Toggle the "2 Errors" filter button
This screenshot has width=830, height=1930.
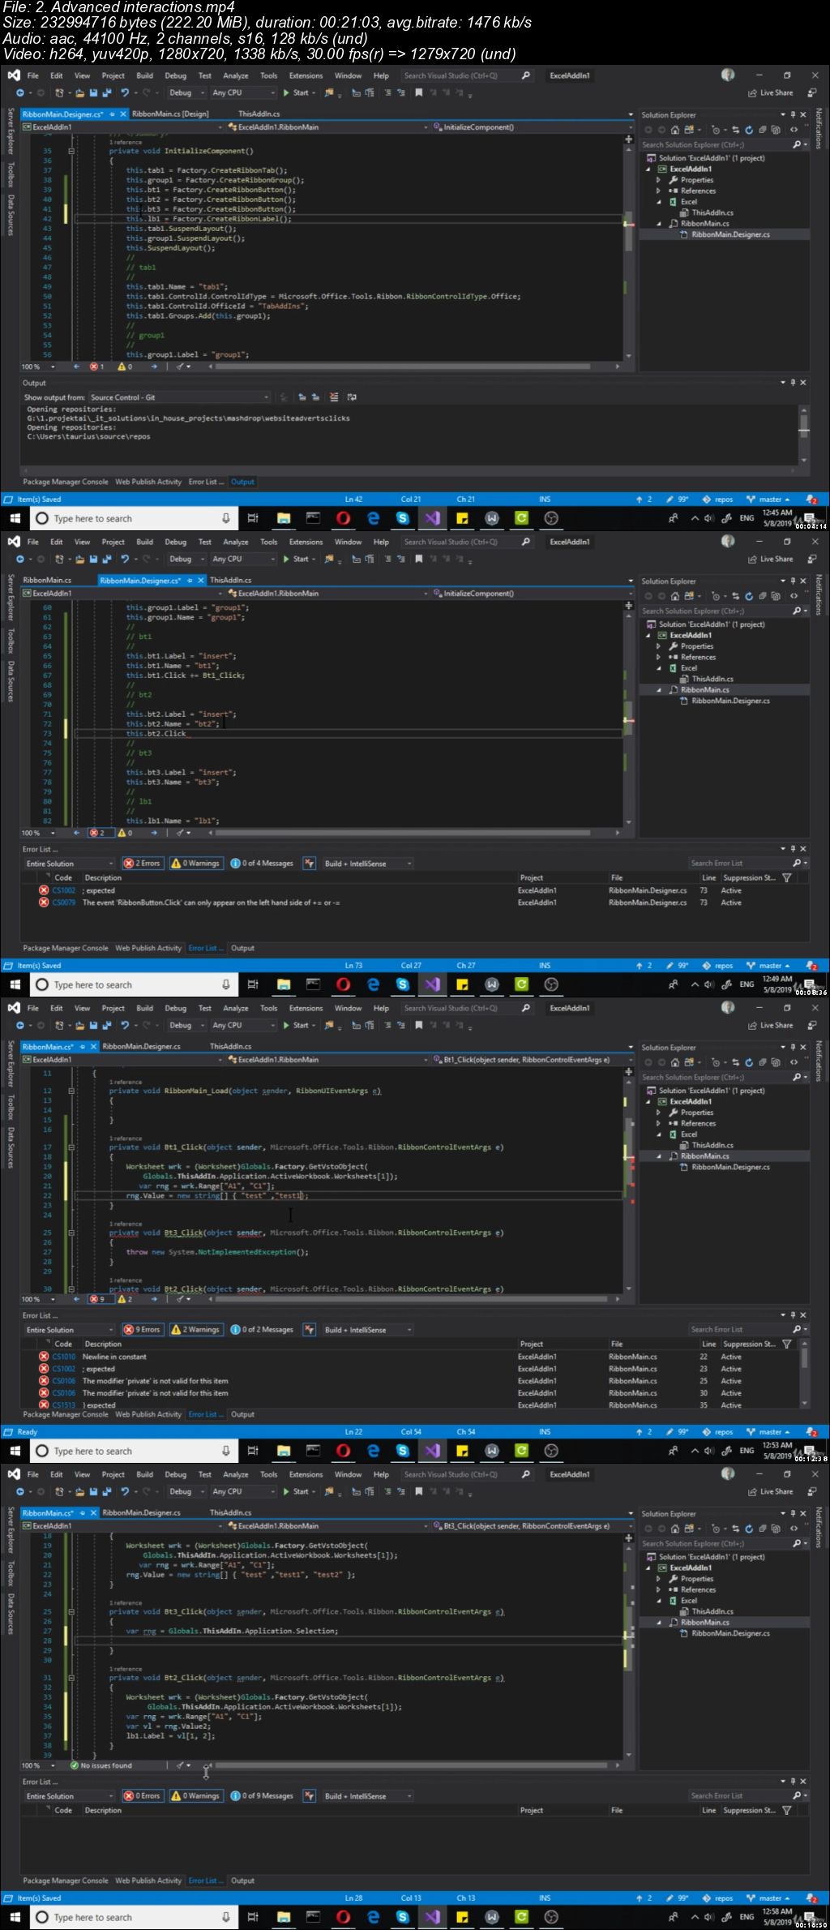(x=142, y=864)
